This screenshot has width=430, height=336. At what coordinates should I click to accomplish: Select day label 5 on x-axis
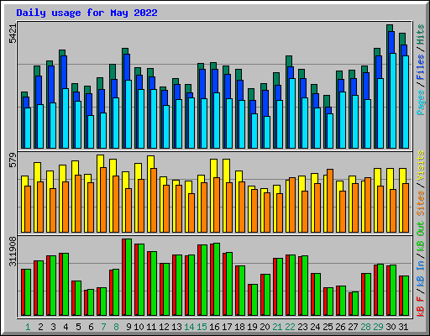click(x=78, y=327)
